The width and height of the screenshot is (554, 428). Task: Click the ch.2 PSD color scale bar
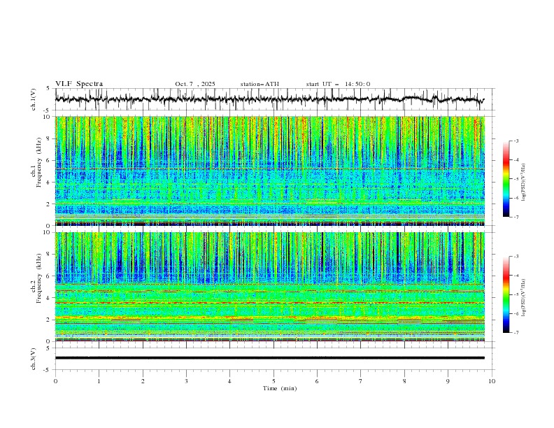(x=506, y=294)
